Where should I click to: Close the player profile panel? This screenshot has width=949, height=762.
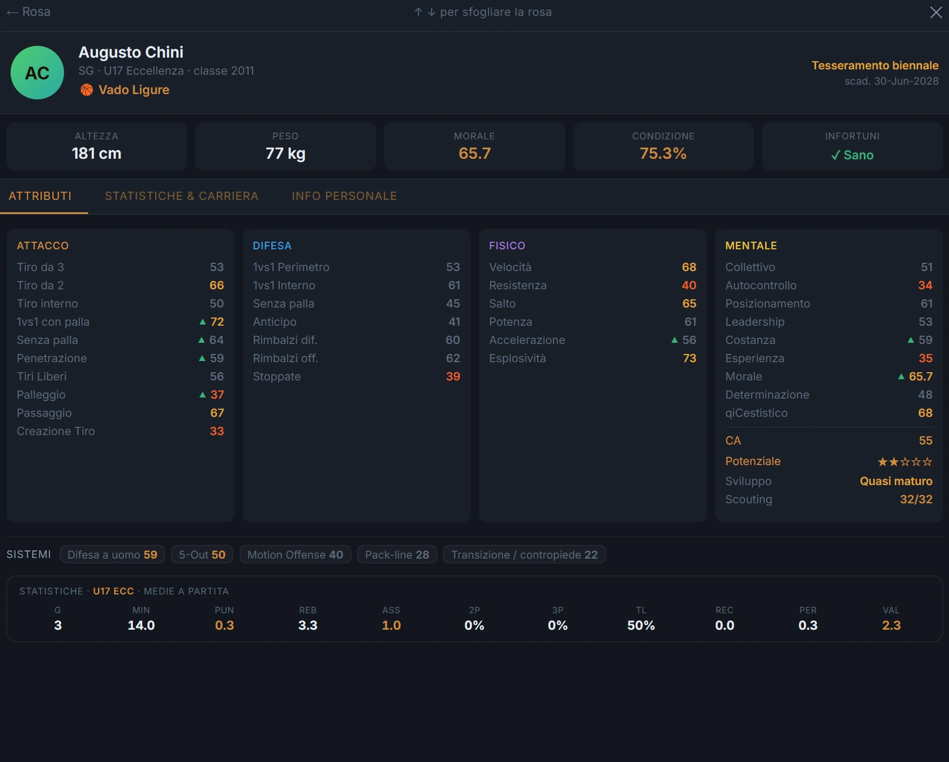(936, 12)
